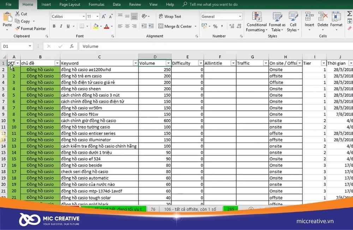Switch to Page Layout tab
Screen dimensions: 353x230
[x=70, y=4]
